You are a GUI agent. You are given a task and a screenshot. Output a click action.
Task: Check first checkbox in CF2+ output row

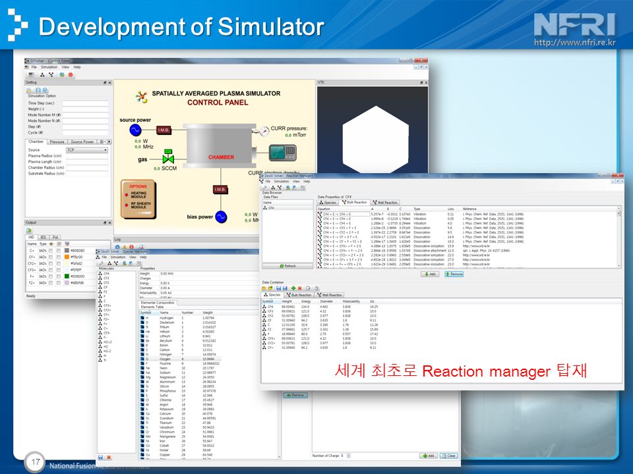(51, 263)
